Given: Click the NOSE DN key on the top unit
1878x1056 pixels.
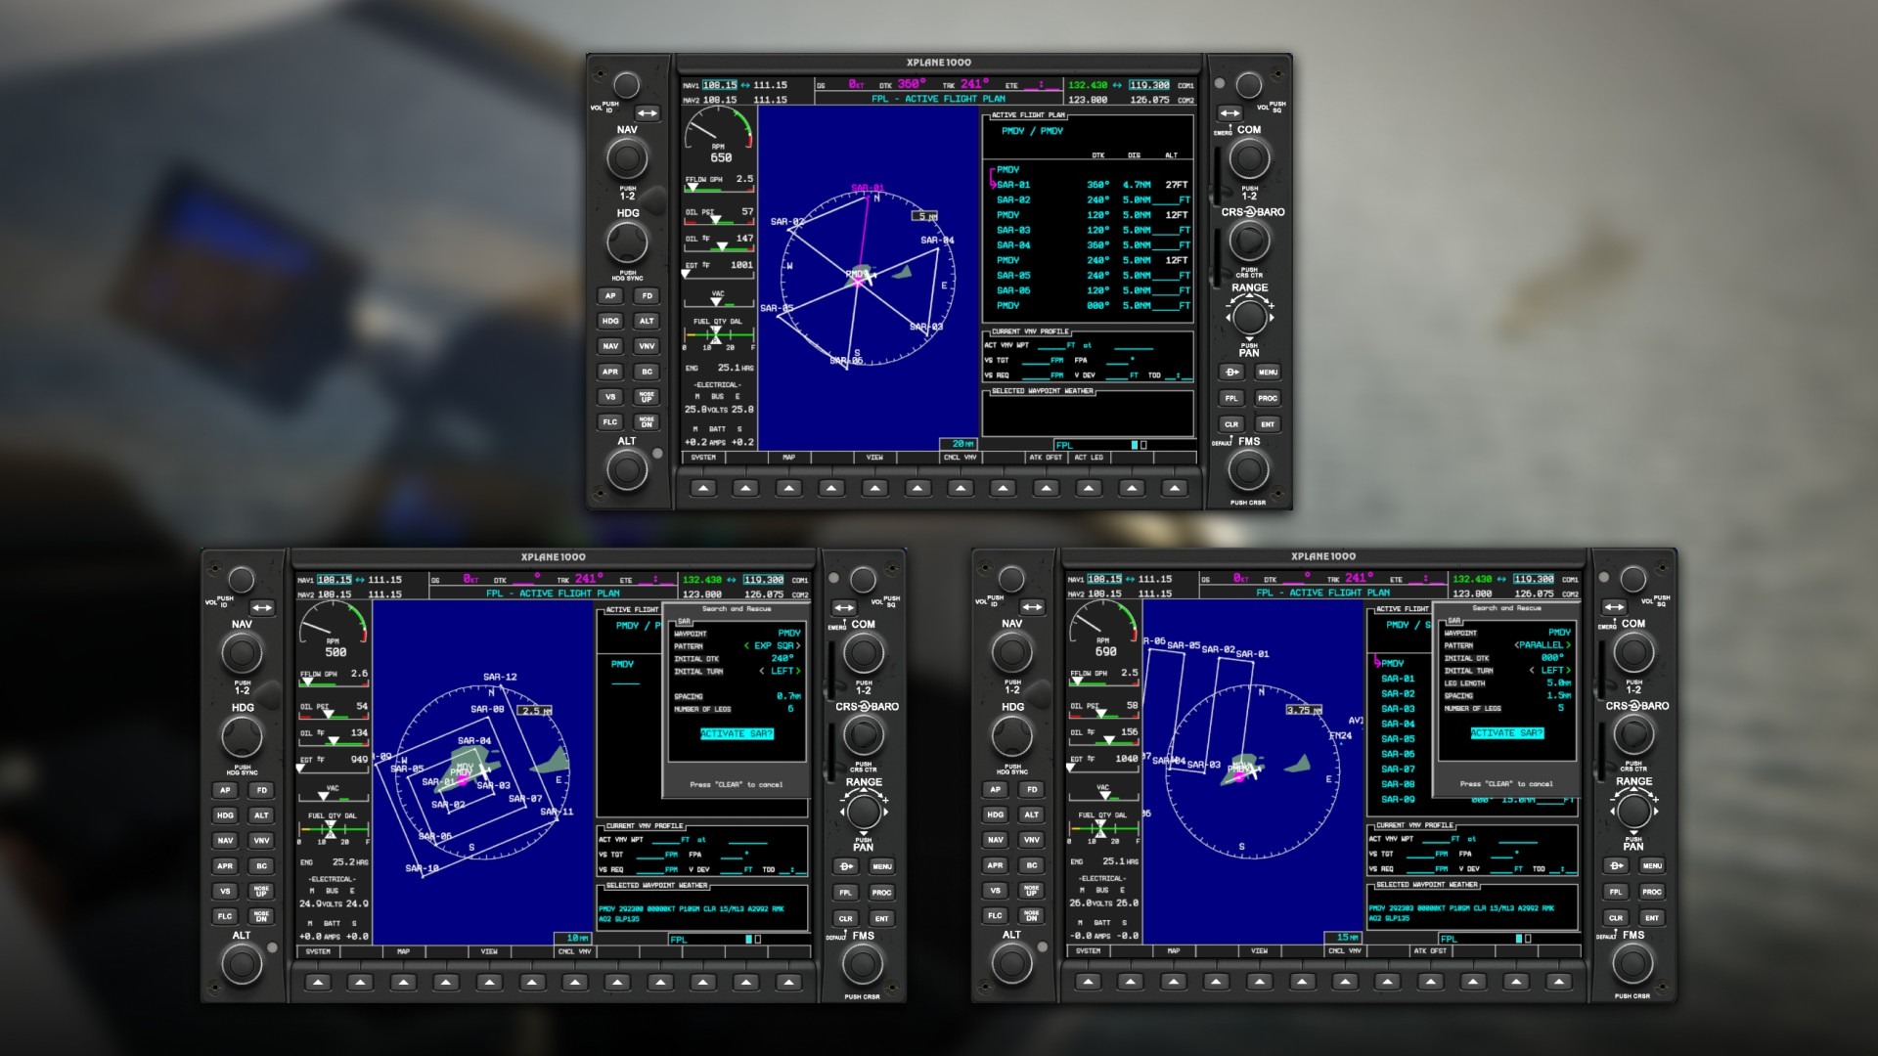Looking at the screenshot, I should coord(647,422).
